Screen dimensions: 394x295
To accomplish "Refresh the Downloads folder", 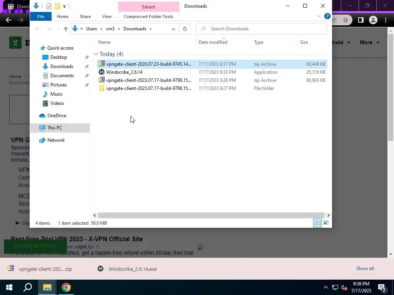I will [185, 29].
